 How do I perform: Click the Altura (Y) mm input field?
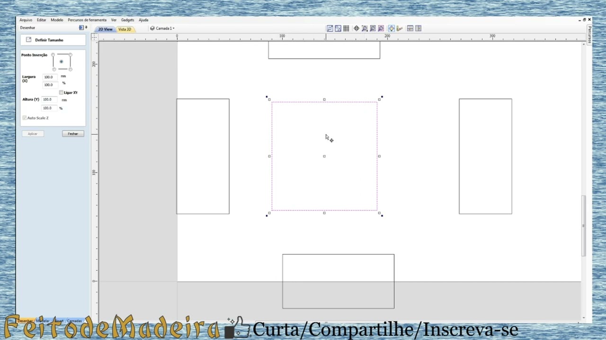click(49, 100)
